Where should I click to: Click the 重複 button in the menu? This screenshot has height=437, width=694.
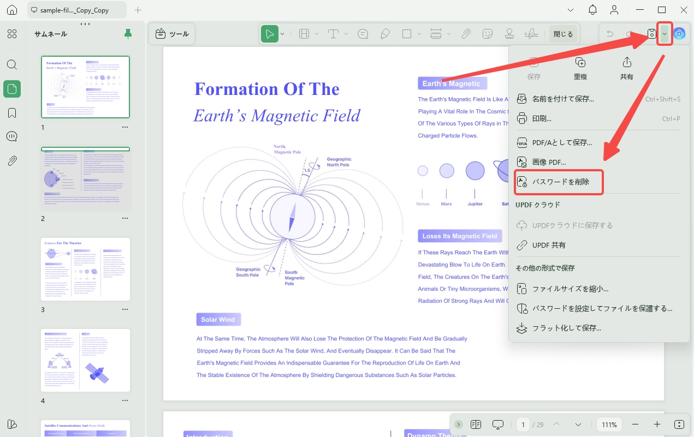point(580,68)
